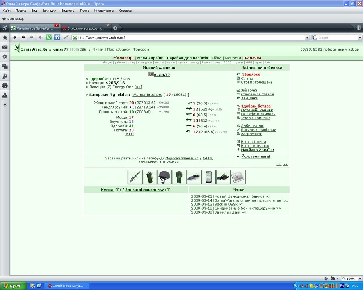Click the helmet inventory item
This screenshot has height=290, width=363.
164,177
